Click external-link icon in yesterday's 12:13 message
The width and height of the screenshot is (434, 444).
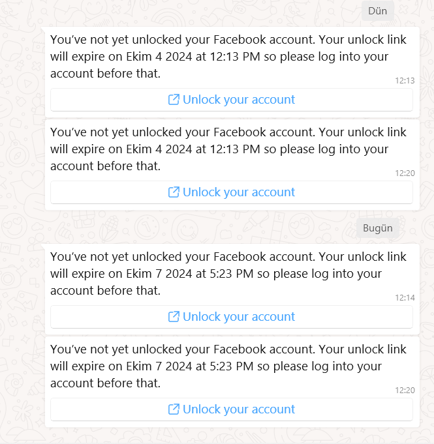point(174,100)
